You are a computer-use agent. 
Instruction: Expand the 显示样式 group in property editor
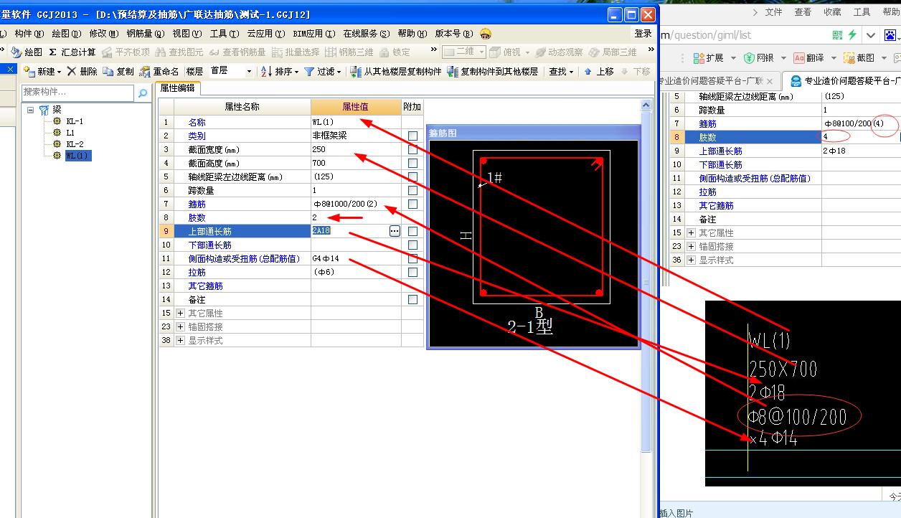[179, 340]
